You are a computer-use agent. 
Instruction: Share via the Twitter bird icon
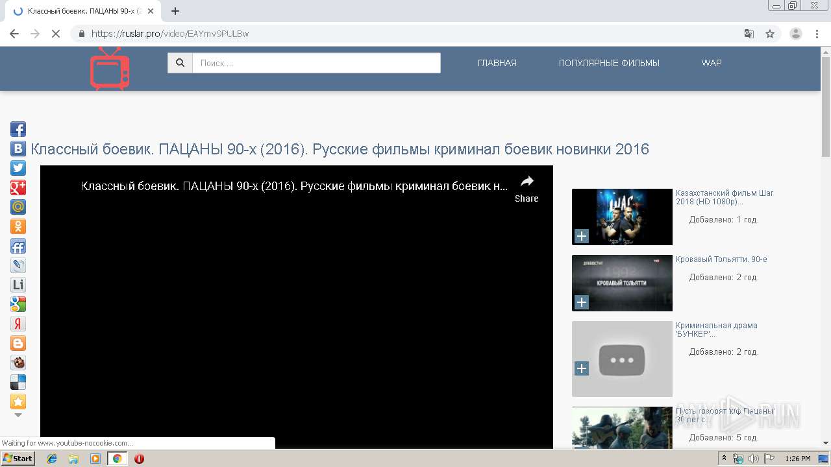pyautogui.click(x=18, y=168)
